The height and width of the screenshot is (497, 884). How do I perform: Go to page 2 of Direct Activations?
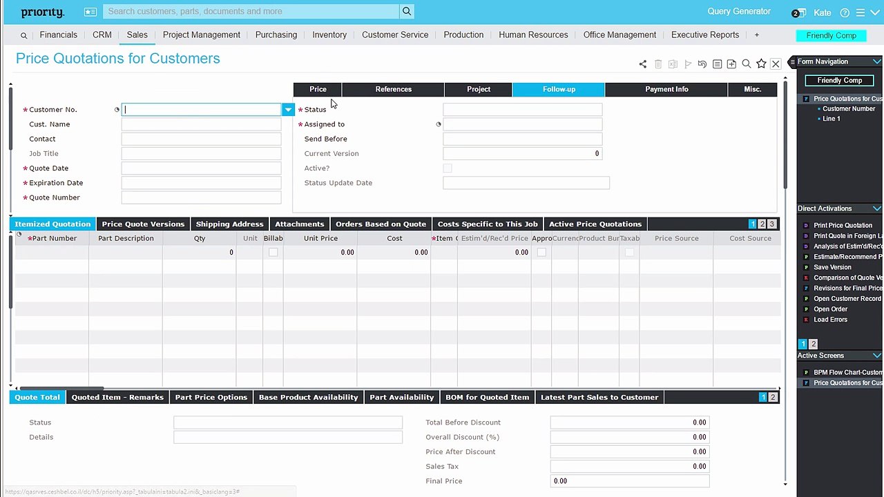click(813, 344)
